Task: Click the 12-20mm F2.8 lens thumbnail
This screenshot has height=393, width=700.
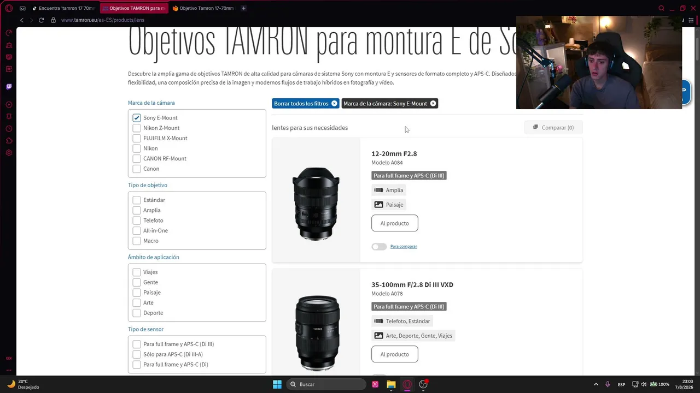Action: (316, 203)
